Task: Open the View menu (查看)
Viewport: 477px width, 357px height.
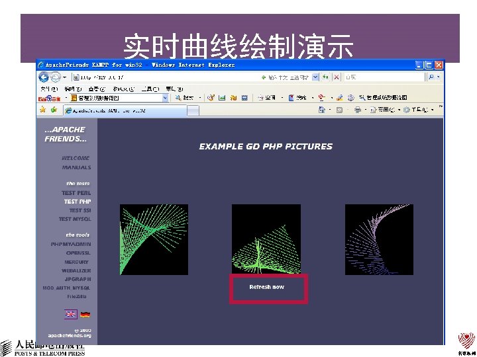Action: pyautogui.click(x=97, y=89)
